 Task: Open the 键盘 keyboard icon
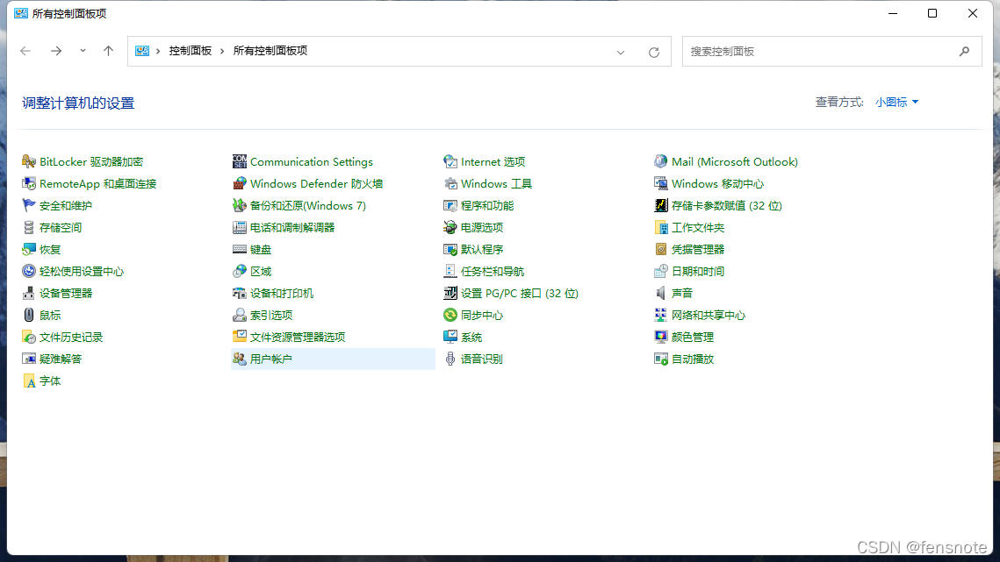[x=239, y=249]
